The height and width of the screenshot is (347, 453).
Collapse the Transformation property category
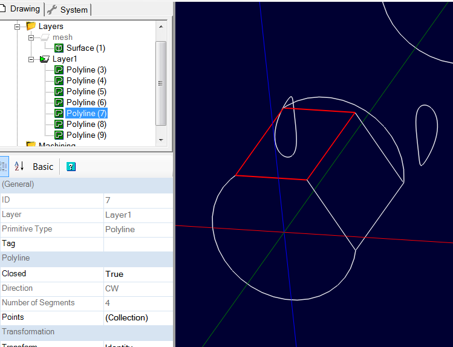tap(28, 331)
